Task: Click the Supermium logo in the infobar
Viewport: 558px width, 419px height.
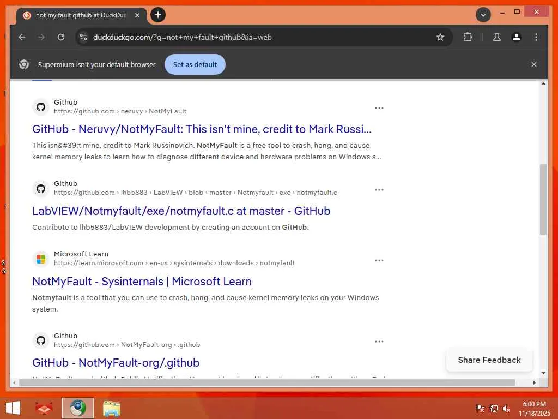Action: pyautogui.click(x=24, y=64)
